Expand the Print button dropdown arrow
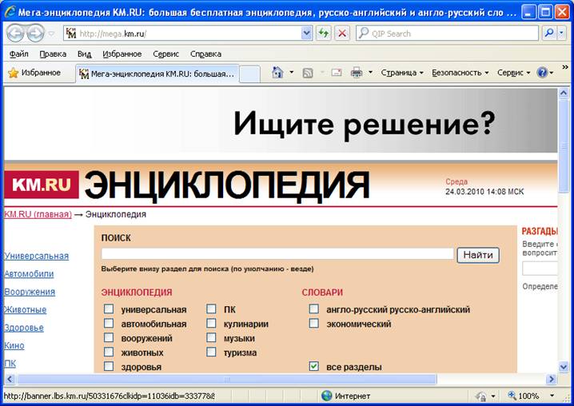574x406 pixels. pyautogui.click(x=370, y=72)
